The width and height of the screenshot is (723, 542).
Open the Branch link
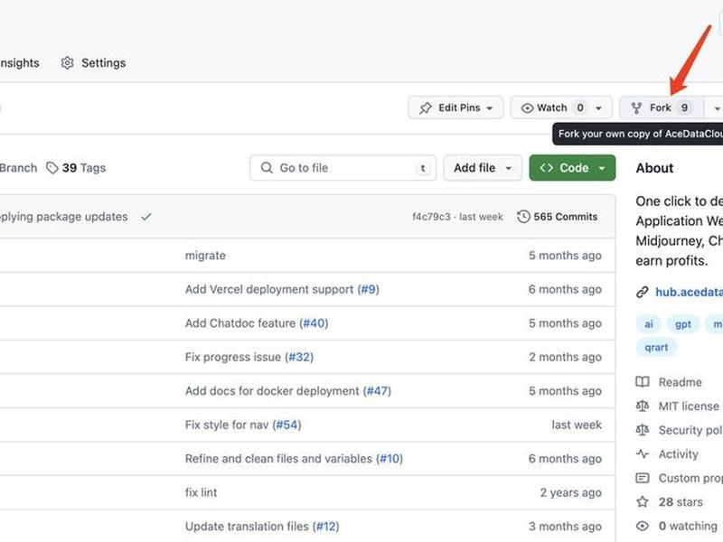(18, 168)
